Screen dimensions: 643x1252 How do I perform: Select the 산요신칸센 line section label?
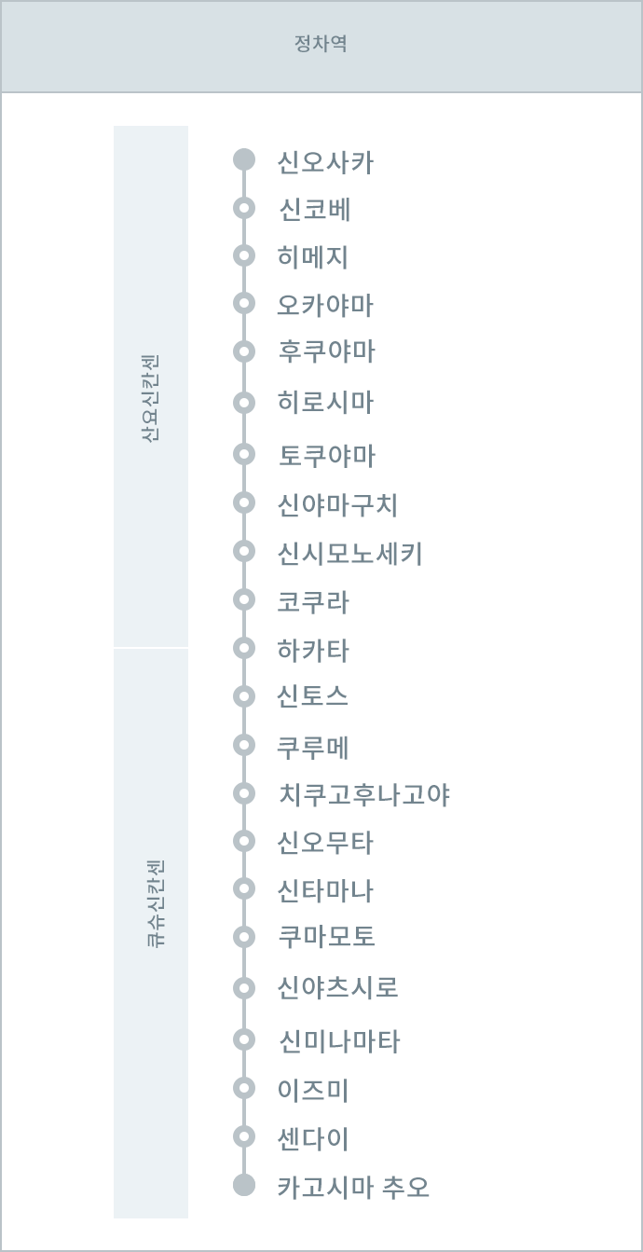(x=150, y=384)
